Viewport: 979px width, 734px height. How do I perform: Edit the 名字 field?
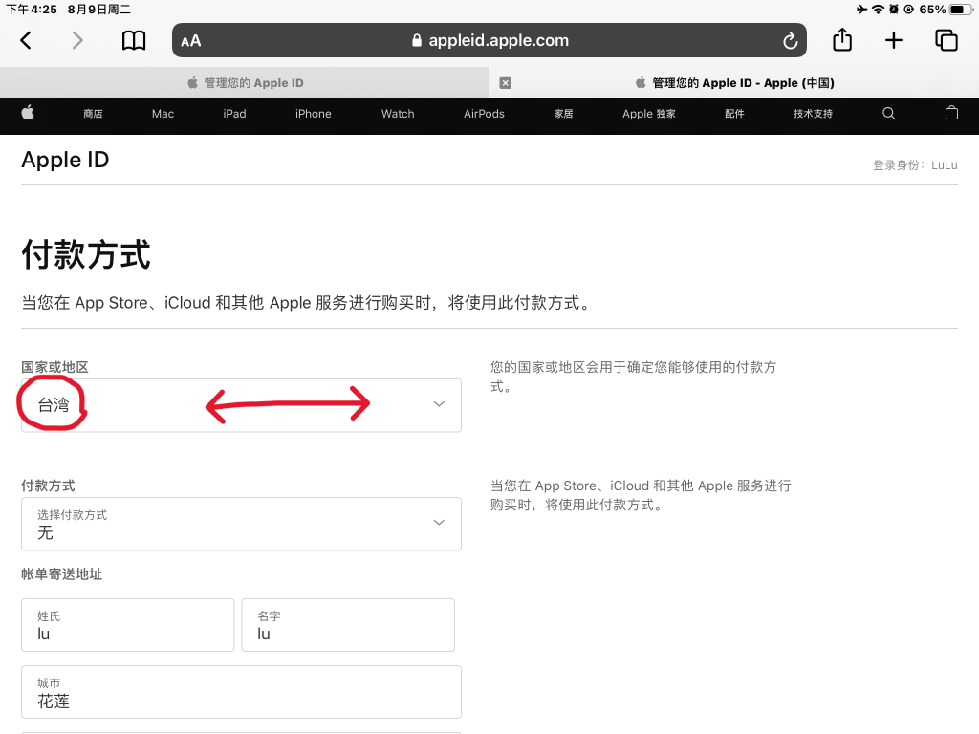coord(348,625)
